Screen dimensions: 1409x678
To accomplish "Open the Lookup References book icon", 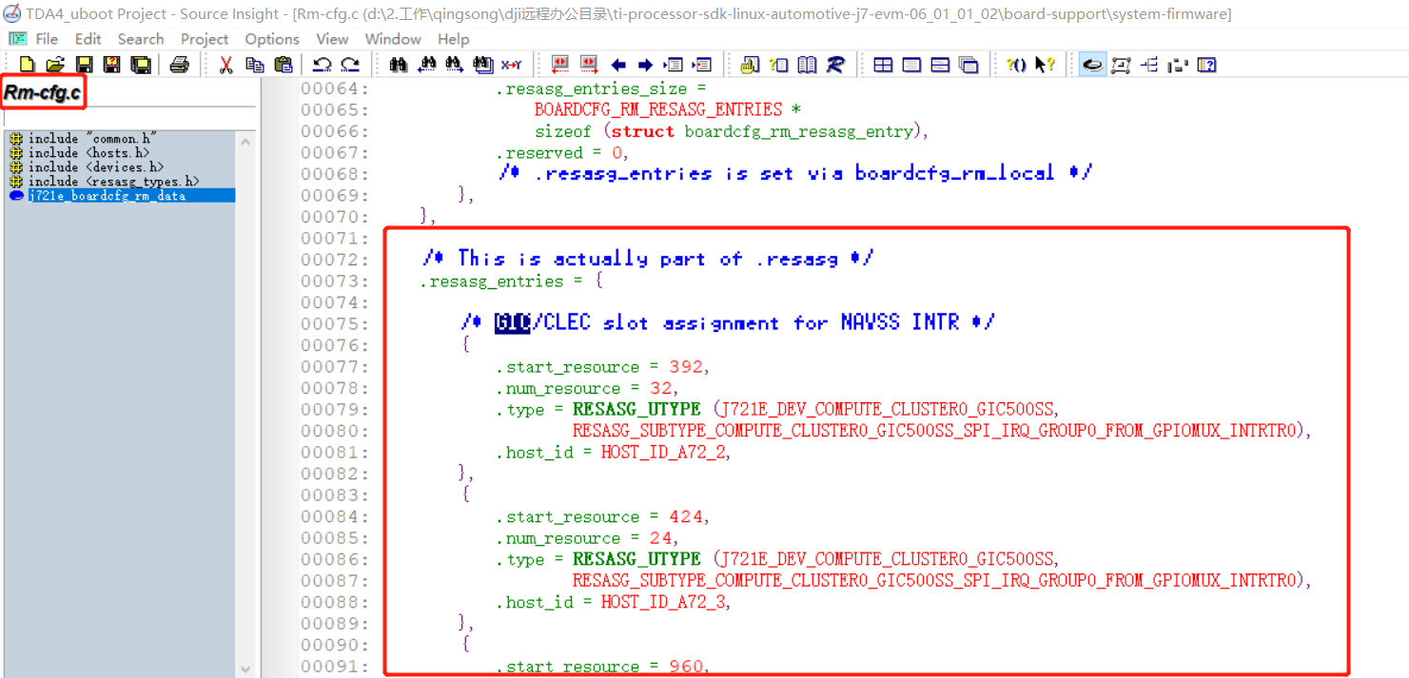I will click(x=807, y=64).
